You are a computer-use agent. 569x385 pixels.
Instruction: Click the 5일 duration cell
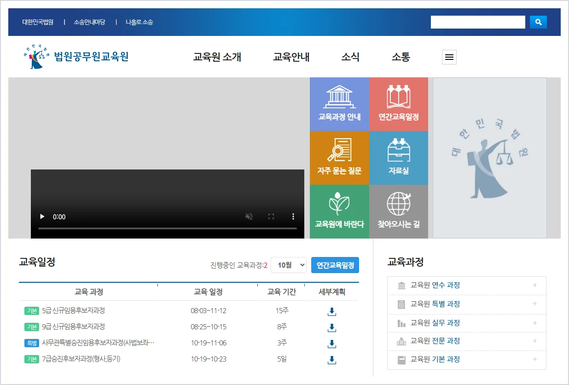282,359
